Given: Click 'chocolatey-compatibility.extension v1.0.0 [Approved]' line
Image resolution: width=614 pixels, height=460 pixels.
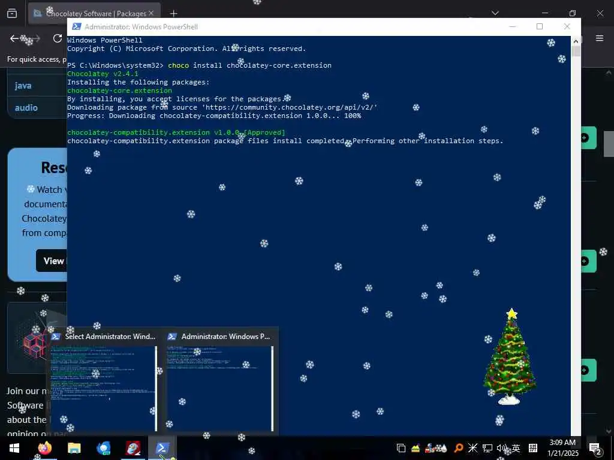Looking at the screenshot, I should coord(176,132).
